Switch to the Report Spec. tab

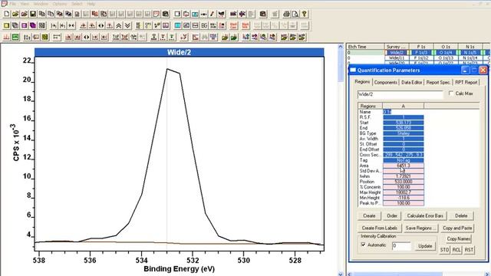(438, 82)
